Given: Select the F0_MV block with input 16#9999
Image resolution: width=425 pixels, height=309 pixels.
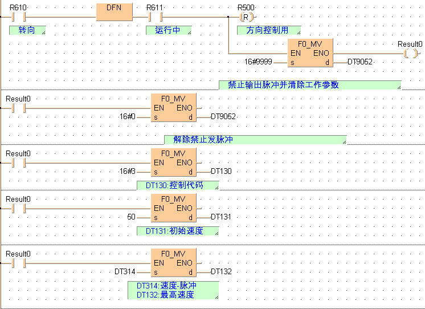Looking at the screenshot, I should [x=310, y=53].
